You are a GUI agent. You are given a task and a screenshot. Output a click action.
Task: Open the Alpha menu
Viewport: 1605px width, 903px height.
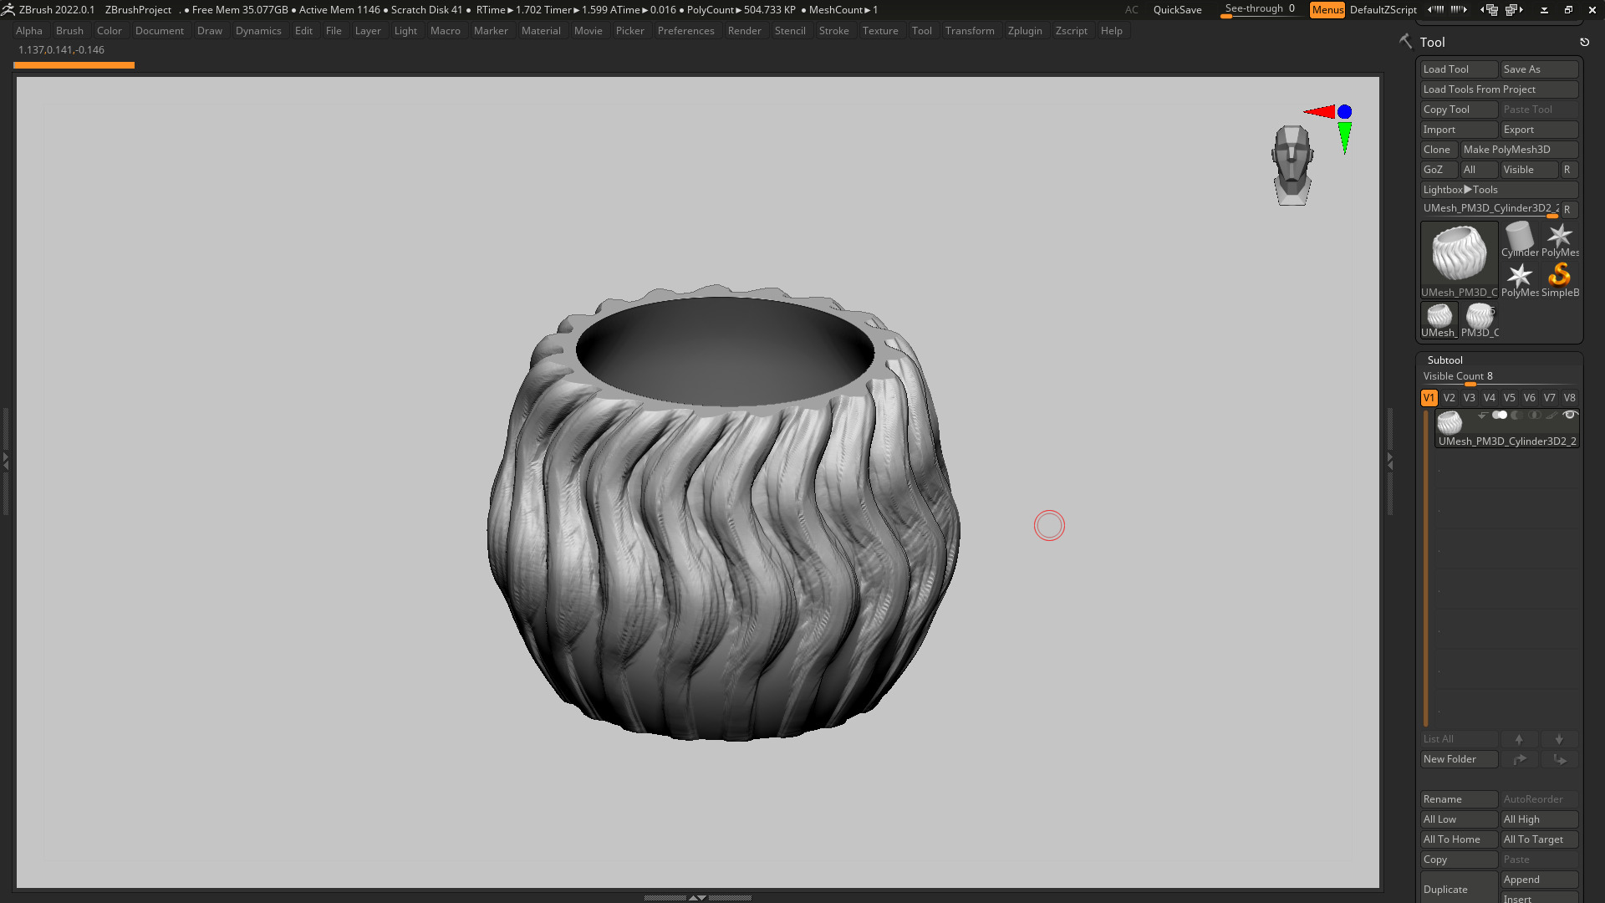pos(28,31)
